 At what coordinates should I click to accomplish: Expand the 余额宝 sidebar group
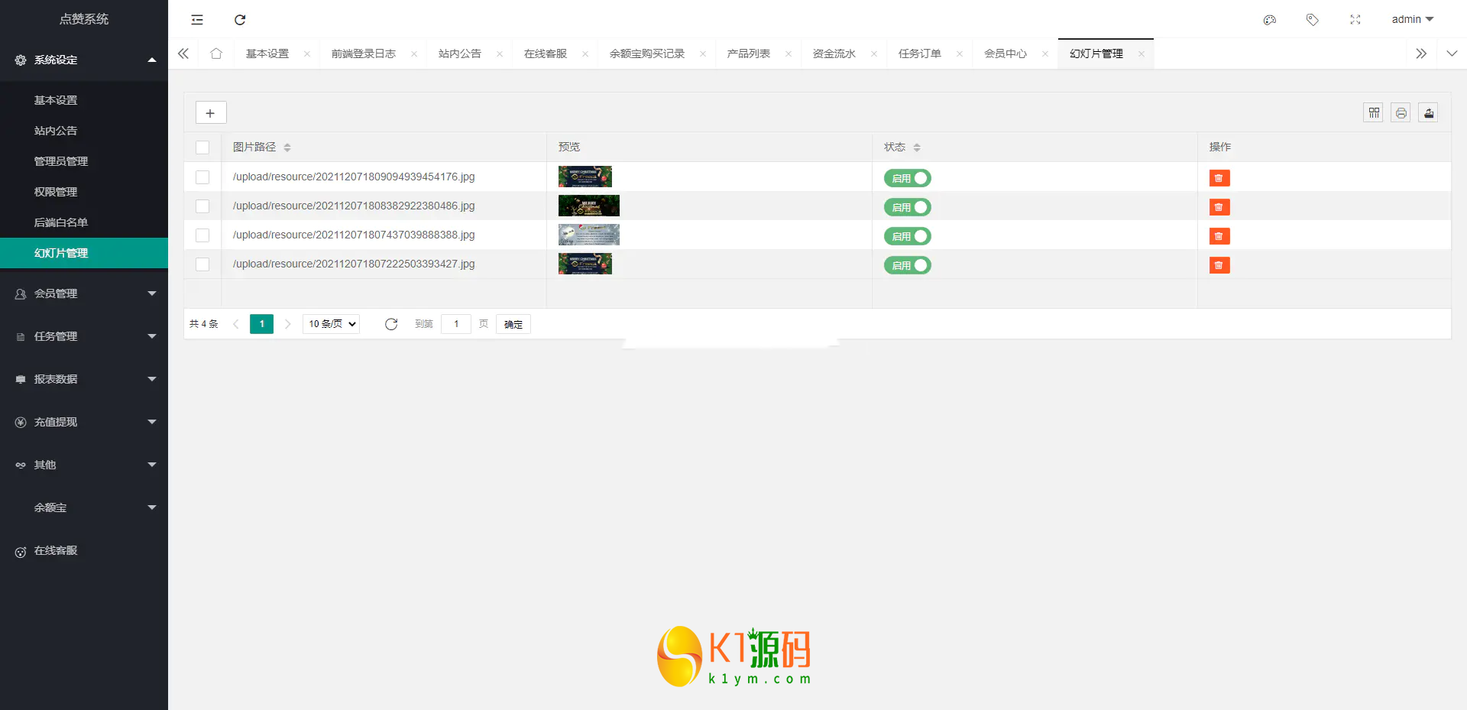pyautogui.click(x=84, y=507)
